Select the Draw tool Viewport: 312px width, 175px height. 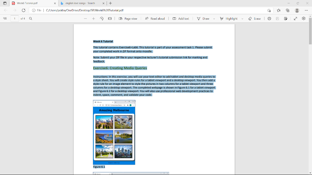(203, 19)
